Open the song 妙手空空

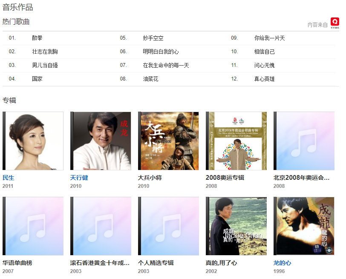[x=153, y=38]
